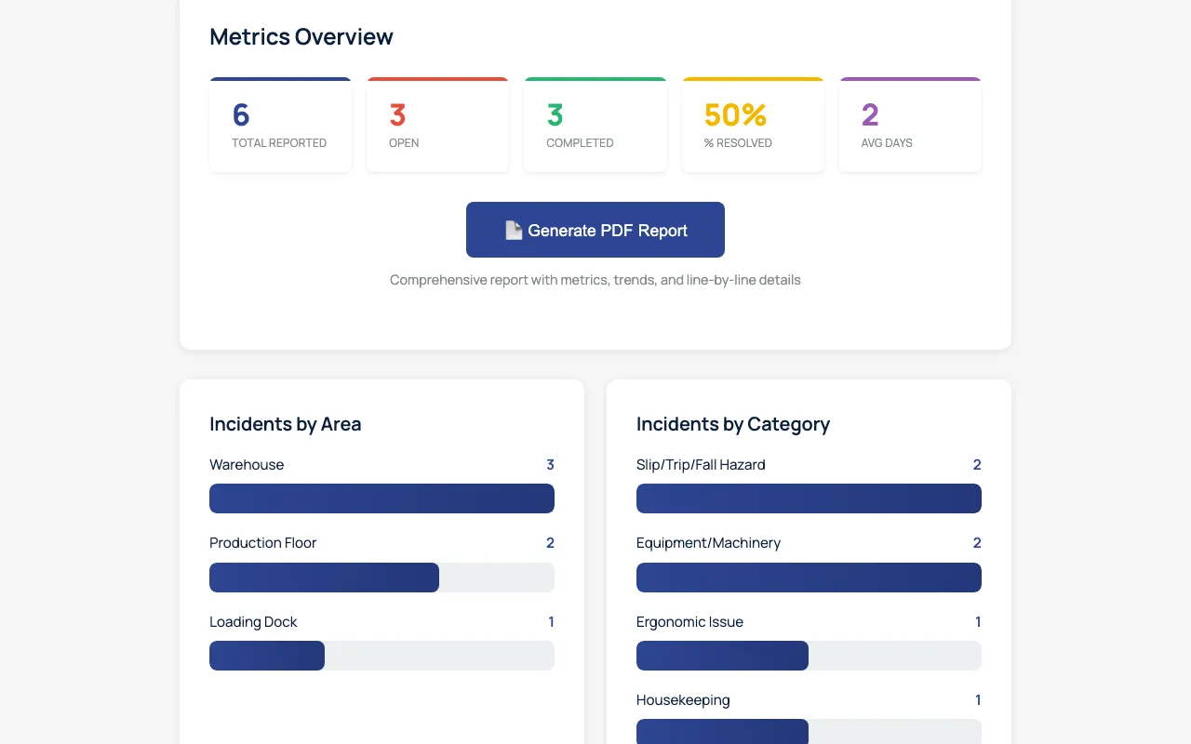Screen dimensions: 1191x744
Task: Click the Incidents by Area heading
Action: (x=286, y=424)
